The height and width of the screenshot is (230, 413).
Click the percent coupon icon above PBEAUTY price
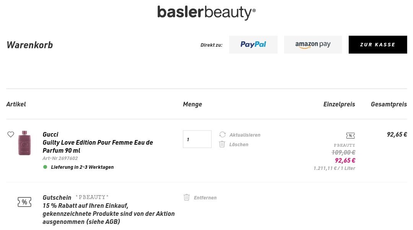[x=350, y=135]
